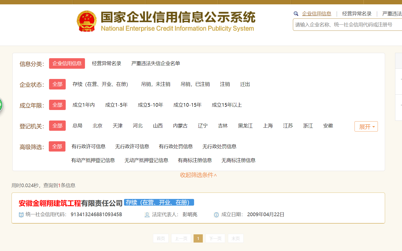Open 安徽金翱翔建筑工程有限责任公司 result
The image size is (402, 251).
click(71, 203)
